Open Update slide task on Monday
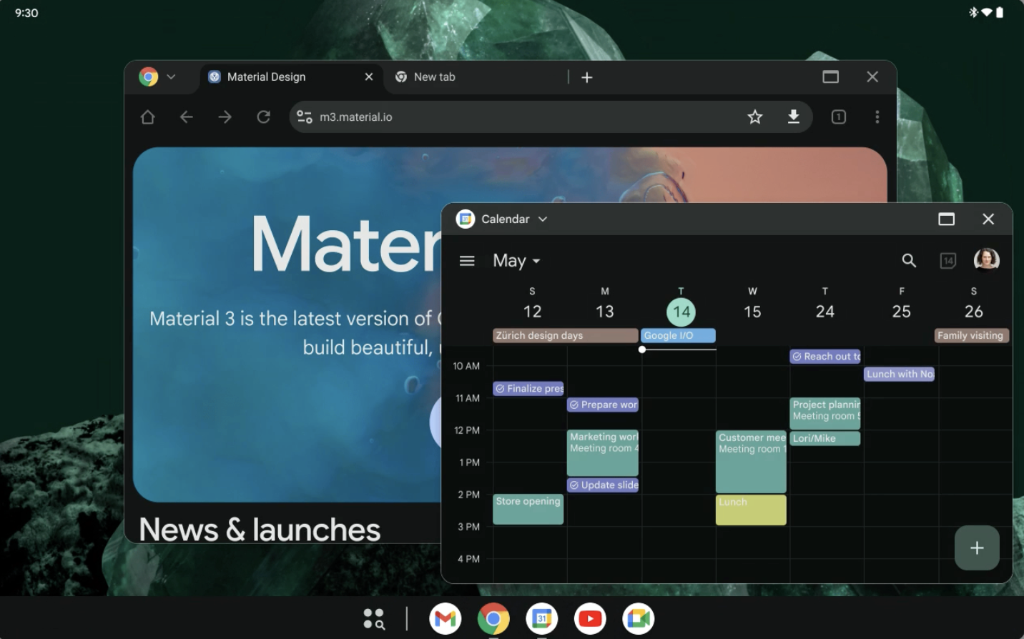Image resolution: width=1024 pixels, height=639 pixels. point(603,485)
